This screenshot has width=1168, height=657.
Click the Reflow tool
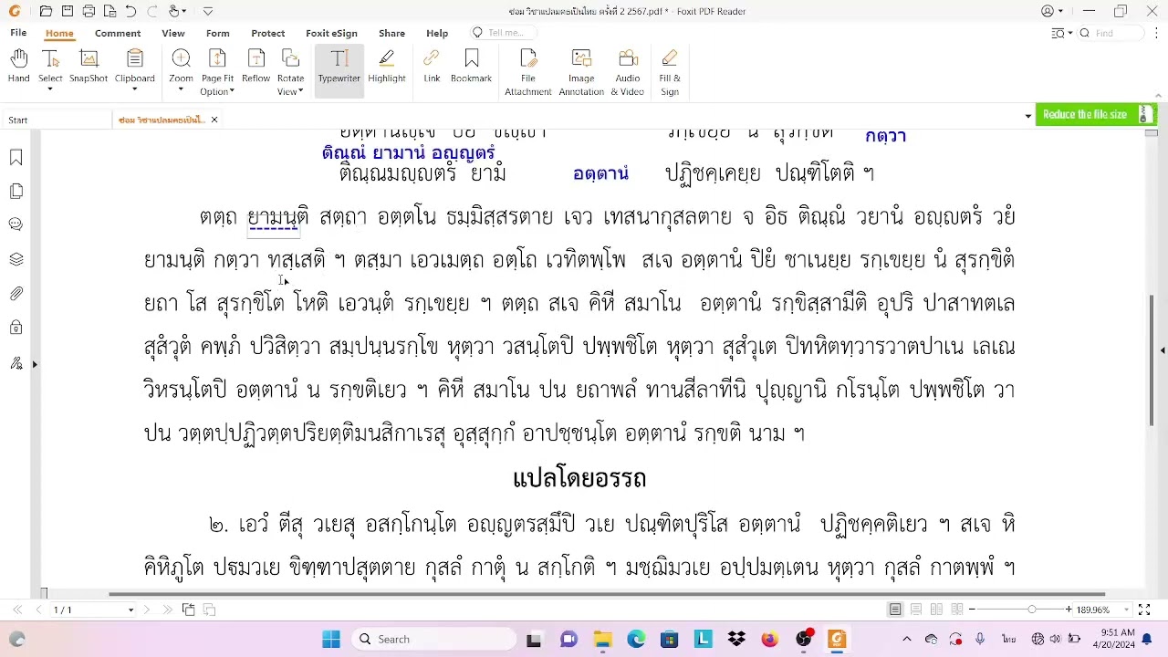tap(255, 67)
